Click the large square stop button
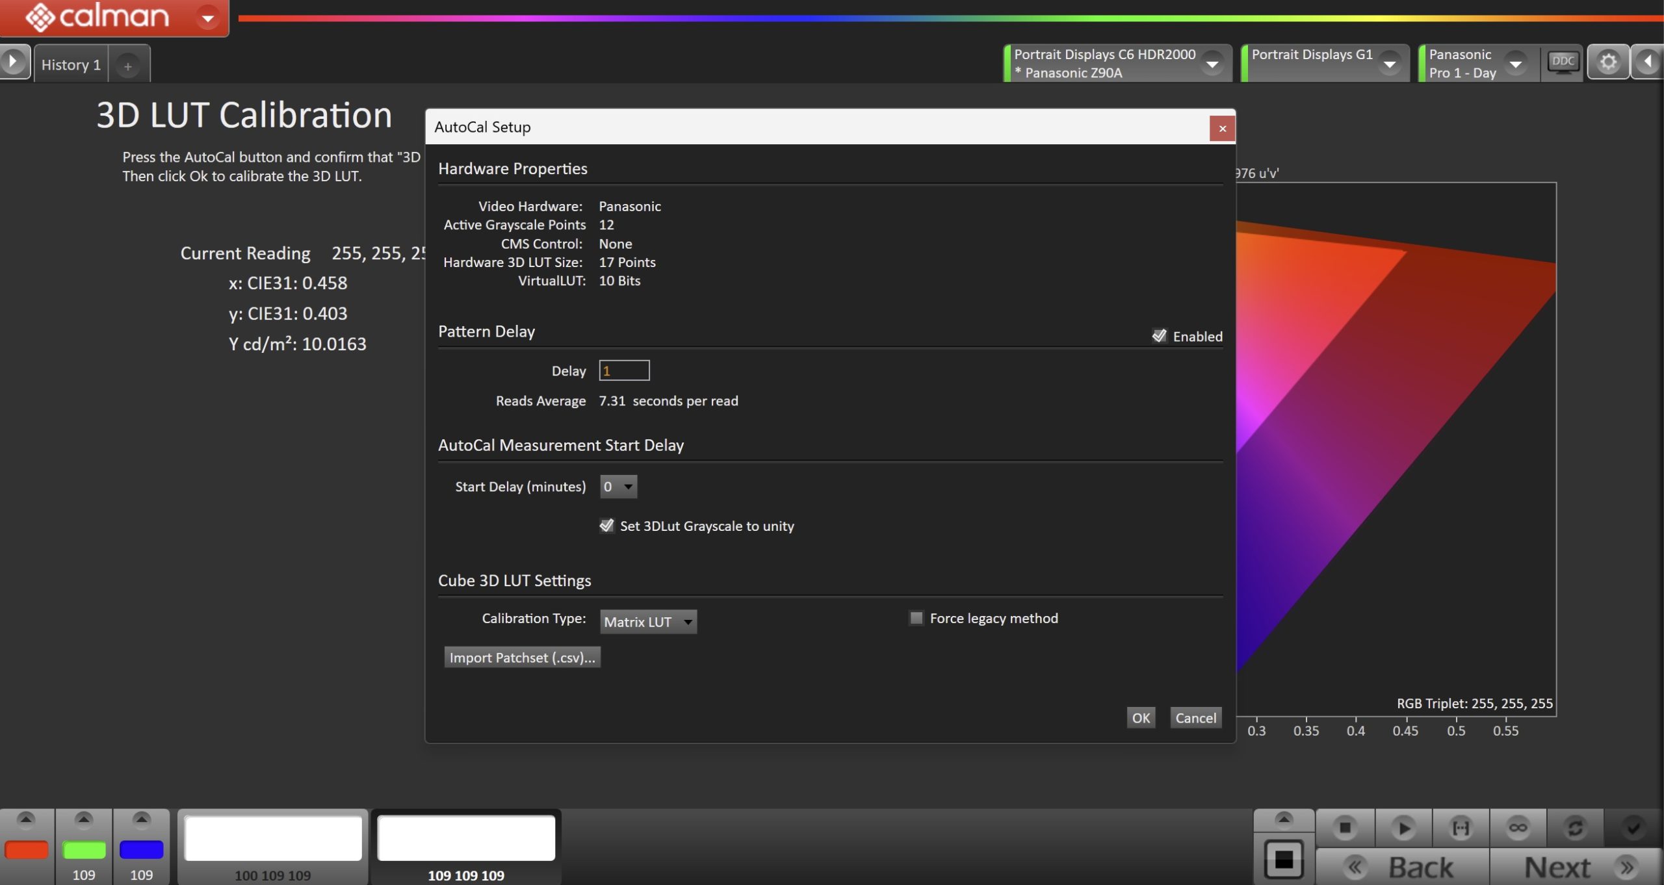 (1284, 860)
